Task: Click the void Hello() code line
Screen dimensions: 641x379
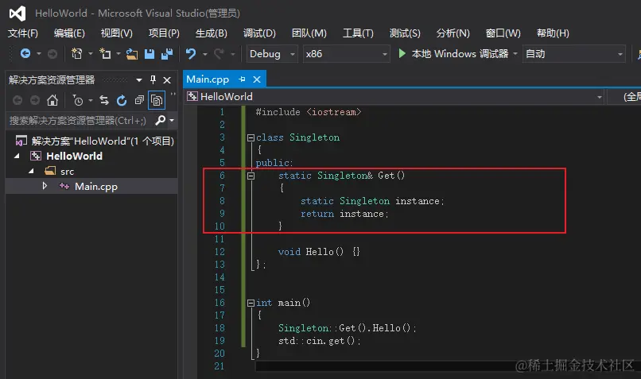Action: pyautogui.click(x=319, y=252)
